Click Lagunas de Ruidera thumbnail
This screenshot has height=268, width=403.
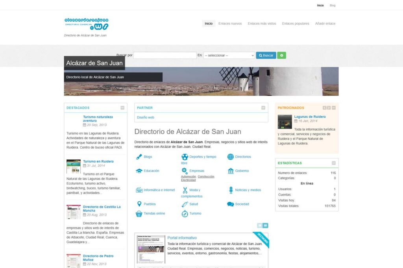[x=285, y=122]
